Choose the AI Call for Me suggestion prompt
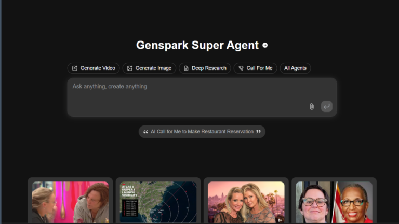399x224 pixels. (x=202, y=132)
